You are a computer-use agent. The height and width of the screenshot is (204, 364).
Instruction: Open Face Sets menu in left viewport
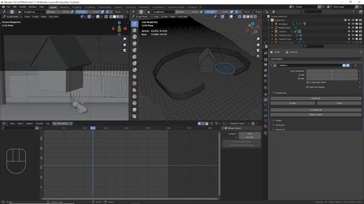53,16
